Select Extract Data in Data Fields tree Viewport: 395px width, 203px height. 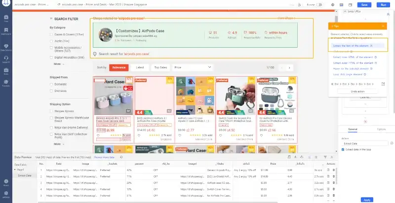pos(24,175)
